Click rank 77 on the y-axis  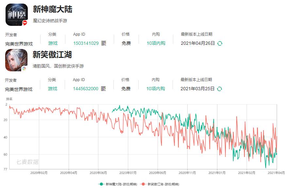(x=6, y=169)
